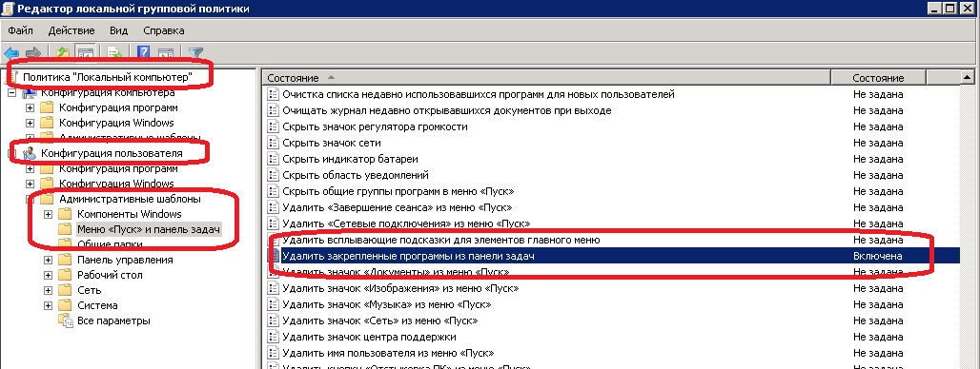Expand the 'Панель управления' node
Image resolution: width=980 pixels, height=369 pixels.
click(48, 260)
